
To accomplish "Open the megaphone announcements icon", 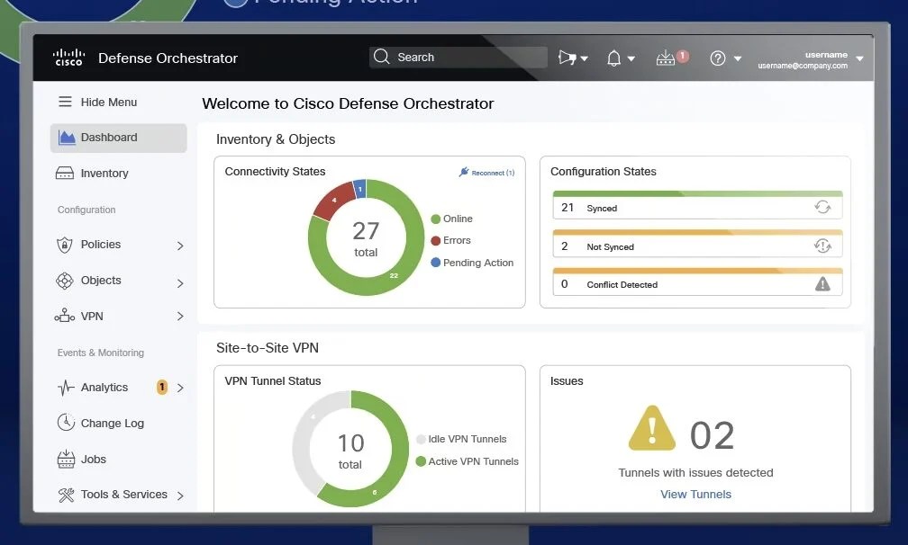I will (567, 58).
